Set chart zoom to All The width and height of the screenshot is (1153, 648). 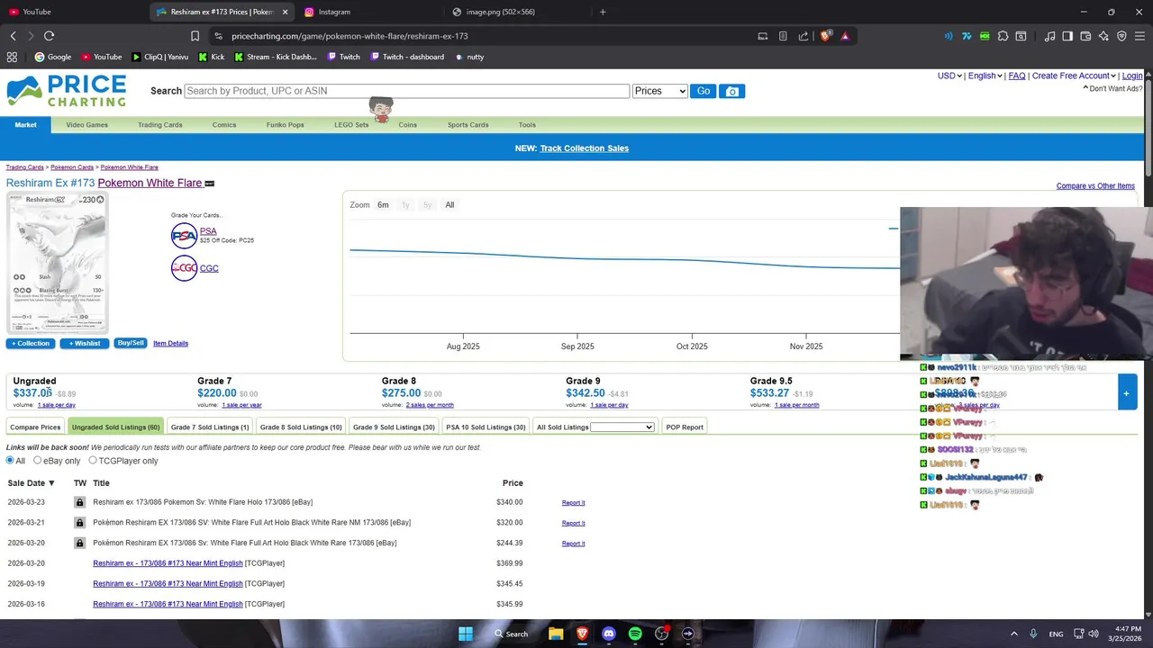tap(449, 205)
